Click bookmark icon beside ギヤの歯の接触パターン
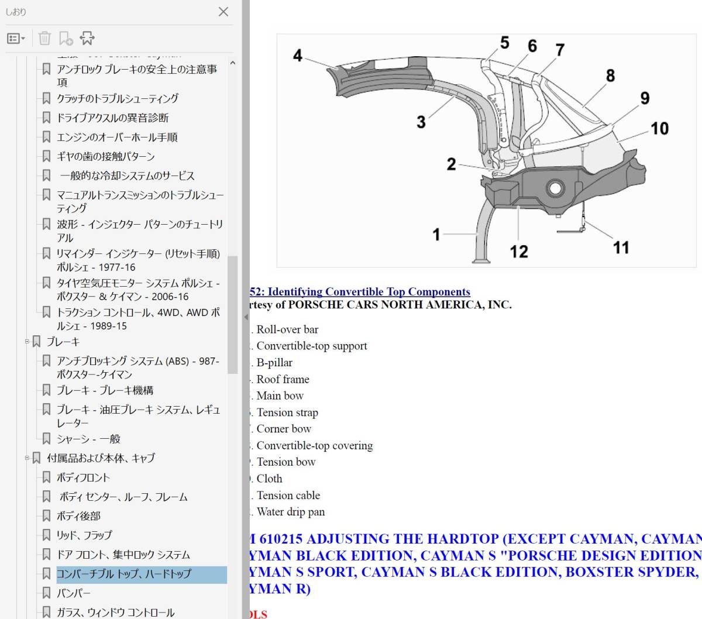Image resolution: width=702 pixels, height=619 pixels. click(46, 156)
